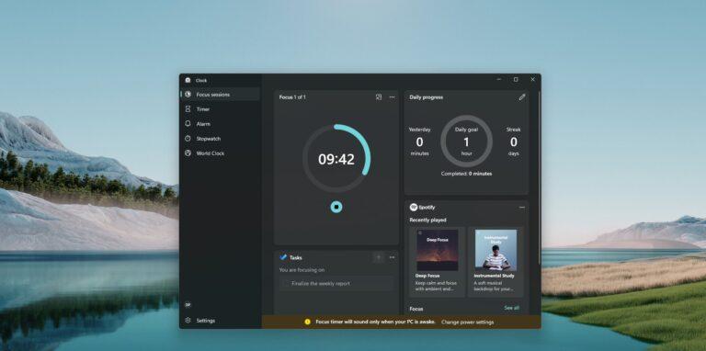706x351 pixels.
Task: Click the add task button in Tasks
Action: (378, 257)
